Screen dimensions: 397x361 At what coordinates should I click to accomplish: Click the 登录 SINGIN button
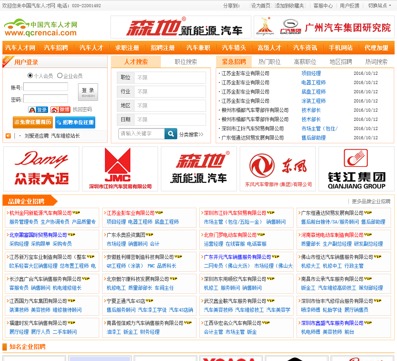[88, 92]
